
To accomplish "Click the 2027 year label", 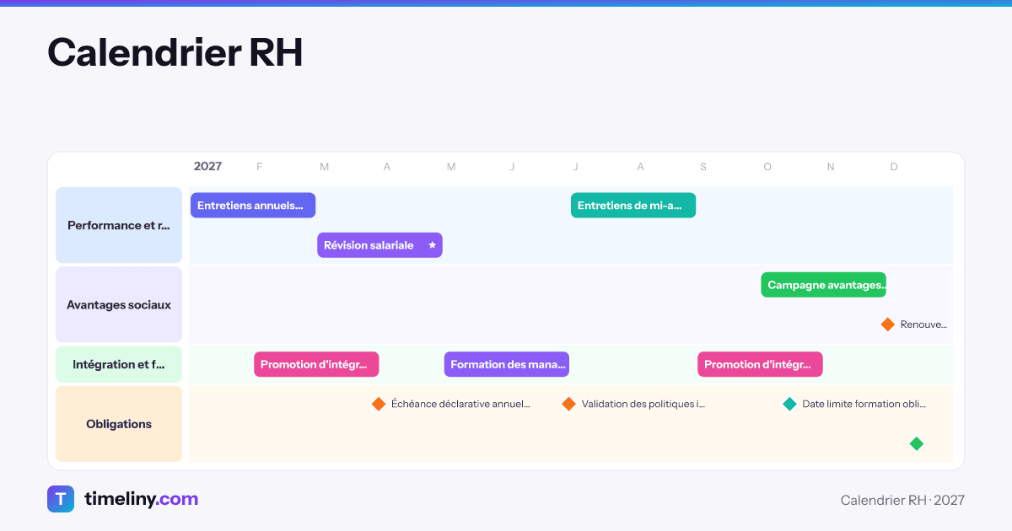I will pos(207,166).
